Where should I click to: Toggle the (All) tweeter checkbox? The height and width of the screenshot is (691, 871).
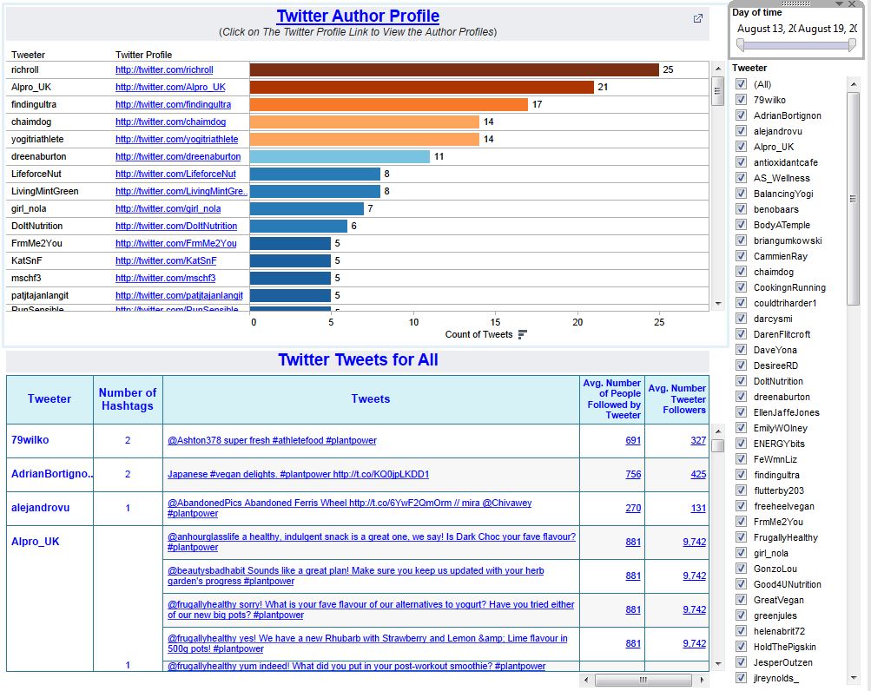click(x=741, y=84)
